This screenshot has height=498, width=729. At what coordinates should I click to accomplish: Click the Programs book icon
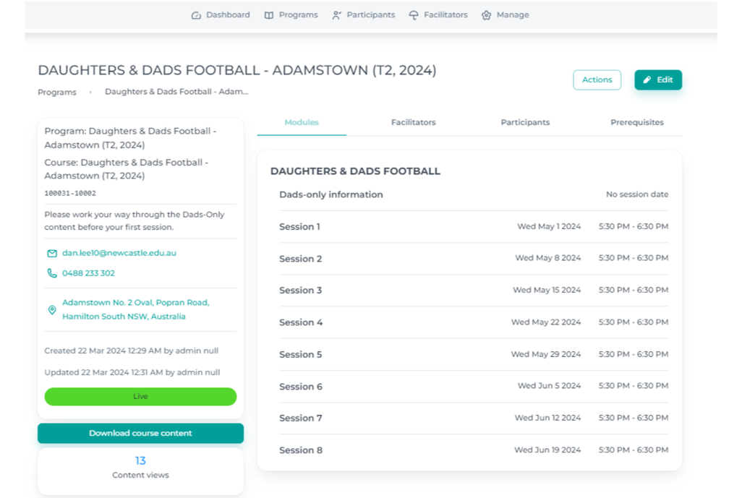pos(269,15)
